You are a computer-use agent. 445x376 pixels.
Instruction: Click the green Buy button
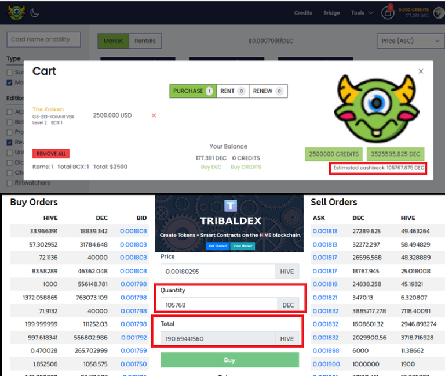(229, 360)
